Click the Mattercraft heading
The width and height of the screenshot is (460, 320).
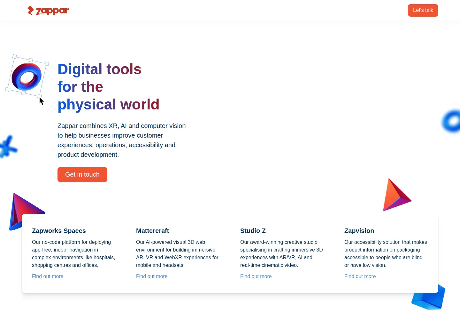[x=153, y=231]
